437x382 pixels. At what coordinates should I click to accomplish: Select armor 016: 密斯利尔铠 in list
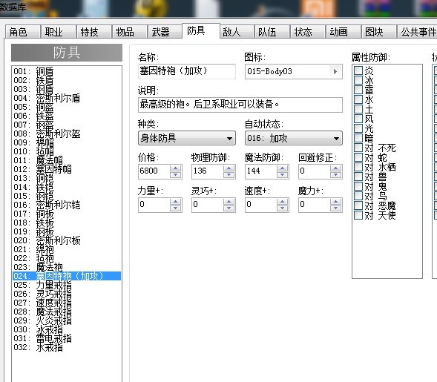[67, 205]
